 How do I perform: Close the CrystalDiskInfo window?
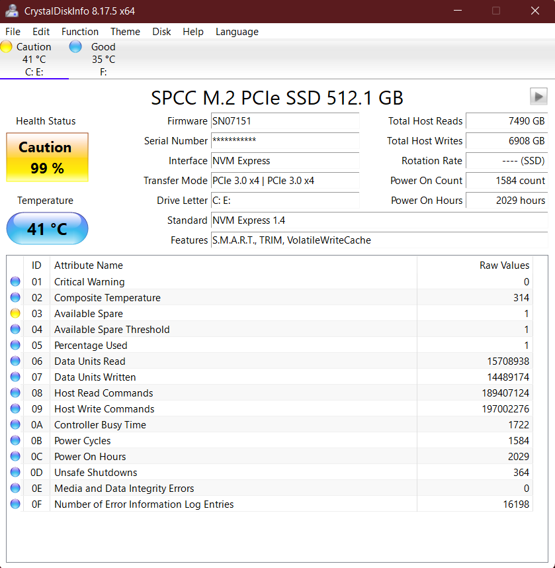(535, 11)
